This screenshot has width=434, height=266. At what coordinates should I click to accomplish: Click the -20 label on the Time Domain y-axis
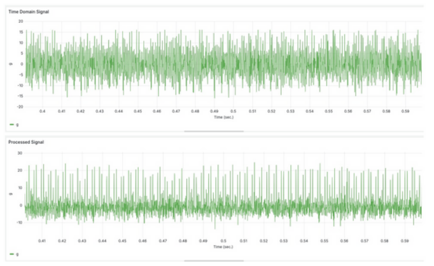point(19,106)
